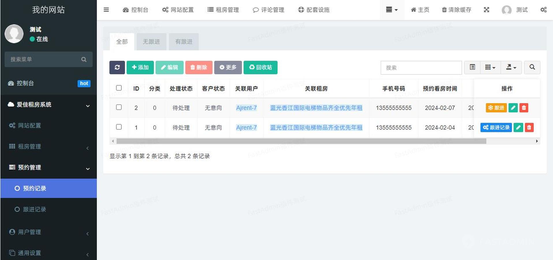Image resolution: width=553 pixels, height=260 pixels.
Task: Click the table 搜索 input field
Action: click(x=421, y=68)
